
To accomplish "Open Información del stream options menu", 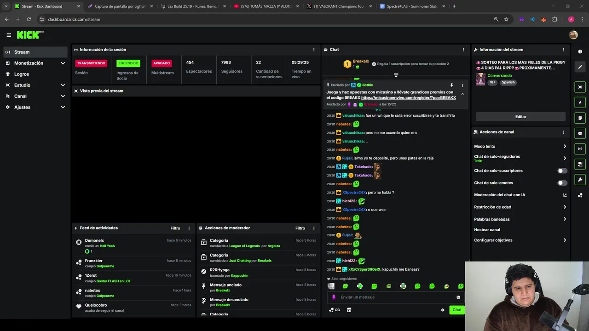I will tap(563, 50).
